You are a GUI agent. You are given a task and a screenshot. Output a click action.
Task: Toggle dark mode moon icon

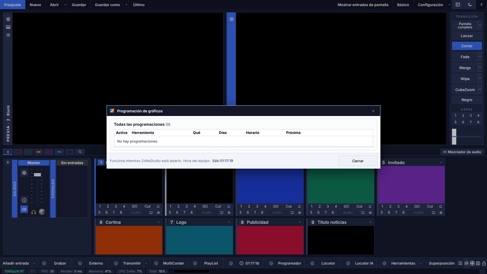[470, 5]
